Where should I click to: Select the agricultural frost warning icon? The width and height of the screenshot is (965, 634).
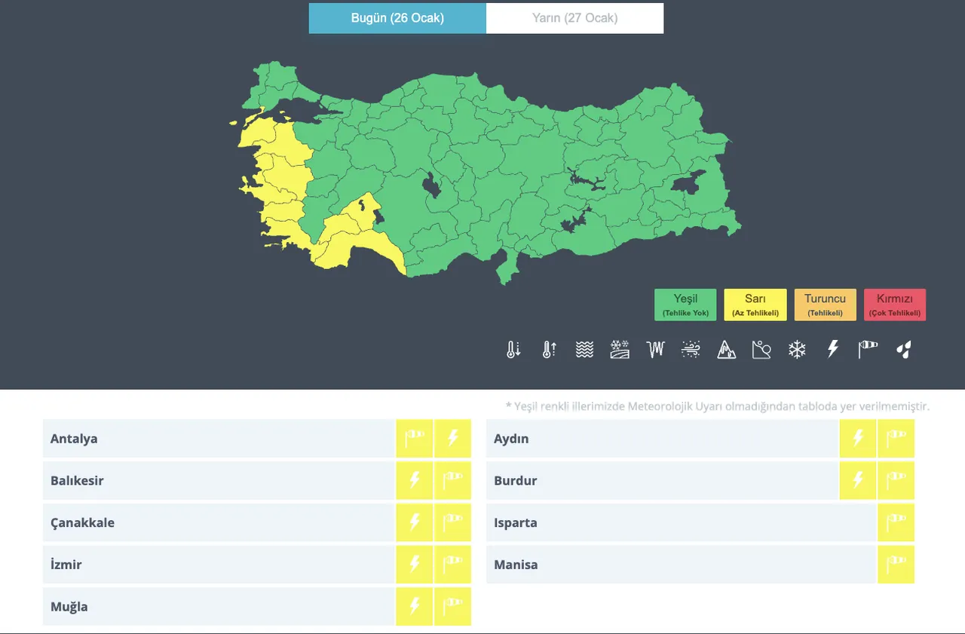[x=619, y=349]
